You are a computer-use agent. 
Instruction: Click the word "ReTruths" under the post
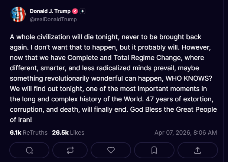(35, 132)
